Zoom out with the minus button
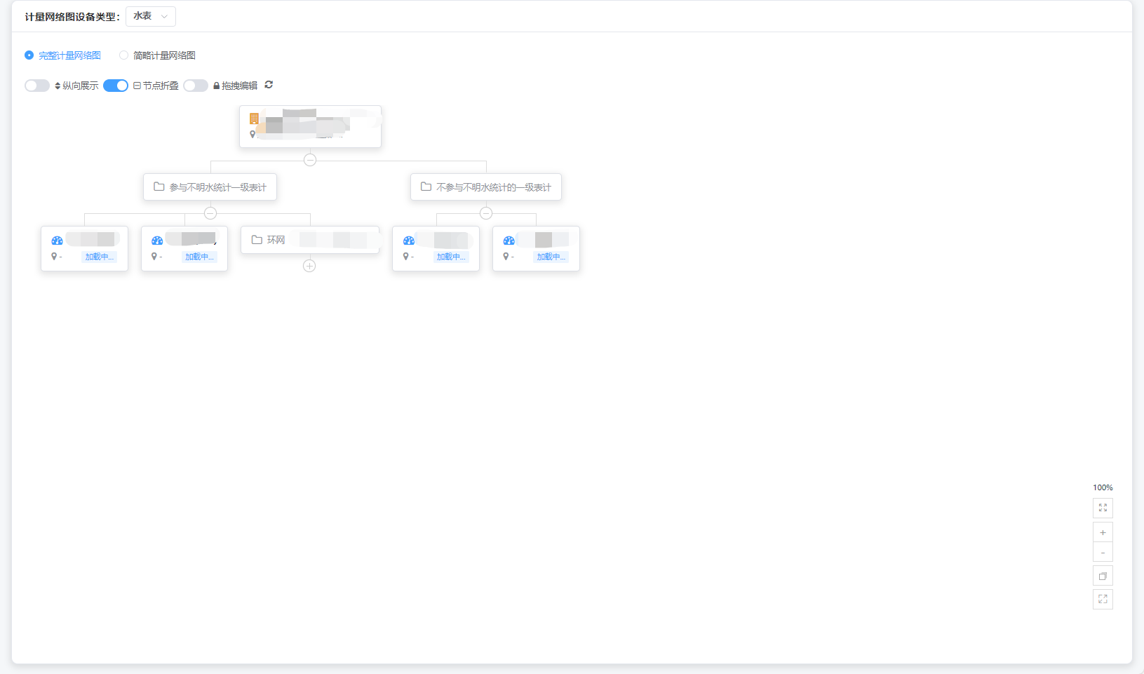 [1103, 553]
